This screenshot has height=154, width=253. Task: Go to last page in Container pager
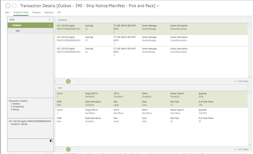pyautogui.click(x=78, y=81)
